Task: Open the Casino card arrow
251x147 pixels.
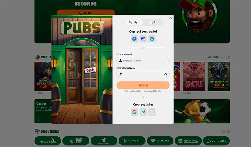Action: [38, 119]
